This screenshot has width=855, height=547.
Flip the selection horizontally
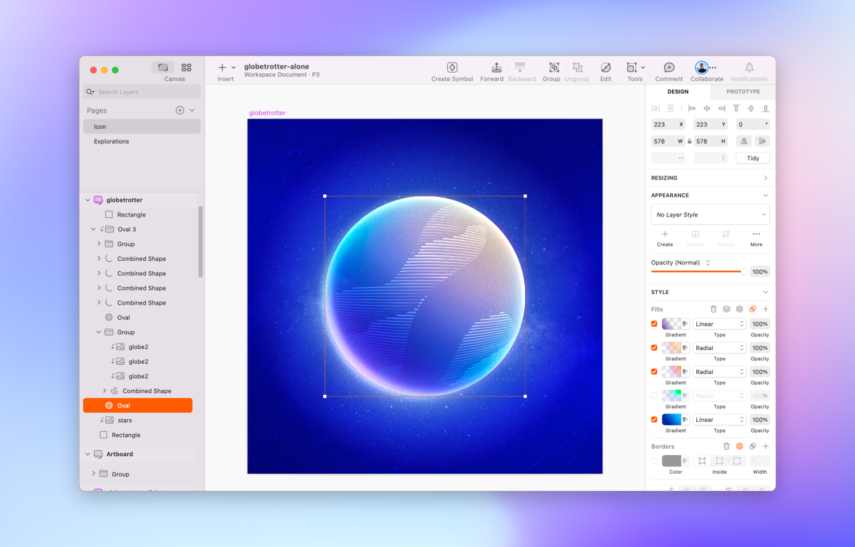click(744, 140)
